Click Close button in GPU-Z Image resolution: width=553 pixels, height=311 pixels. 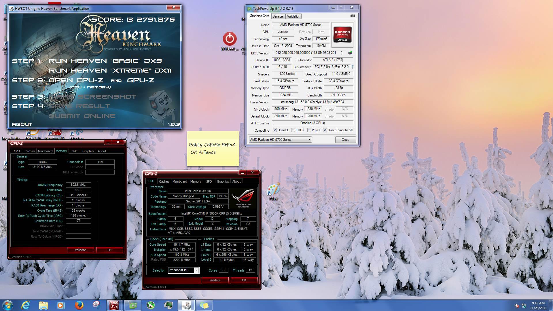coord(345,140)
